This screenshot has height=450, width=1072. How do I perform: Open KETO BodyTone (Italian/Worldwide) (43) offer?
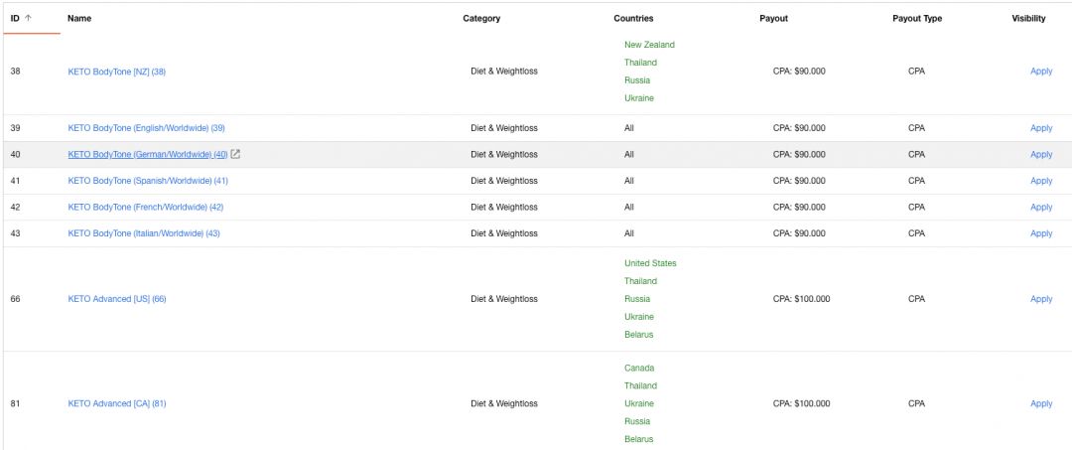pos(144,233)
